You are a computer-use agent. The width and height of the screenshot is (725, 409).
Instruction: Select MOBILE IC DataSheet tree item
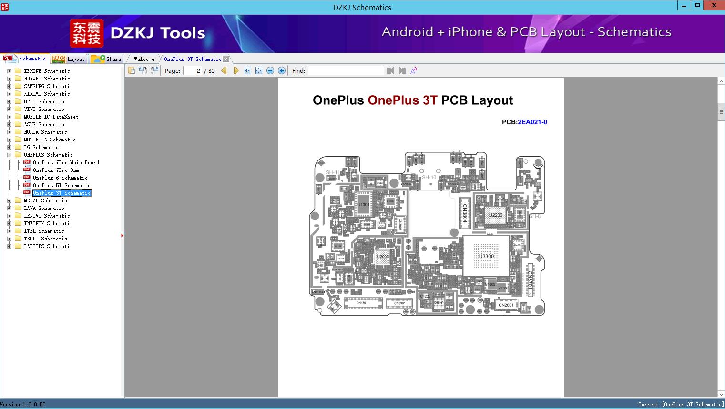pos(51,117)
